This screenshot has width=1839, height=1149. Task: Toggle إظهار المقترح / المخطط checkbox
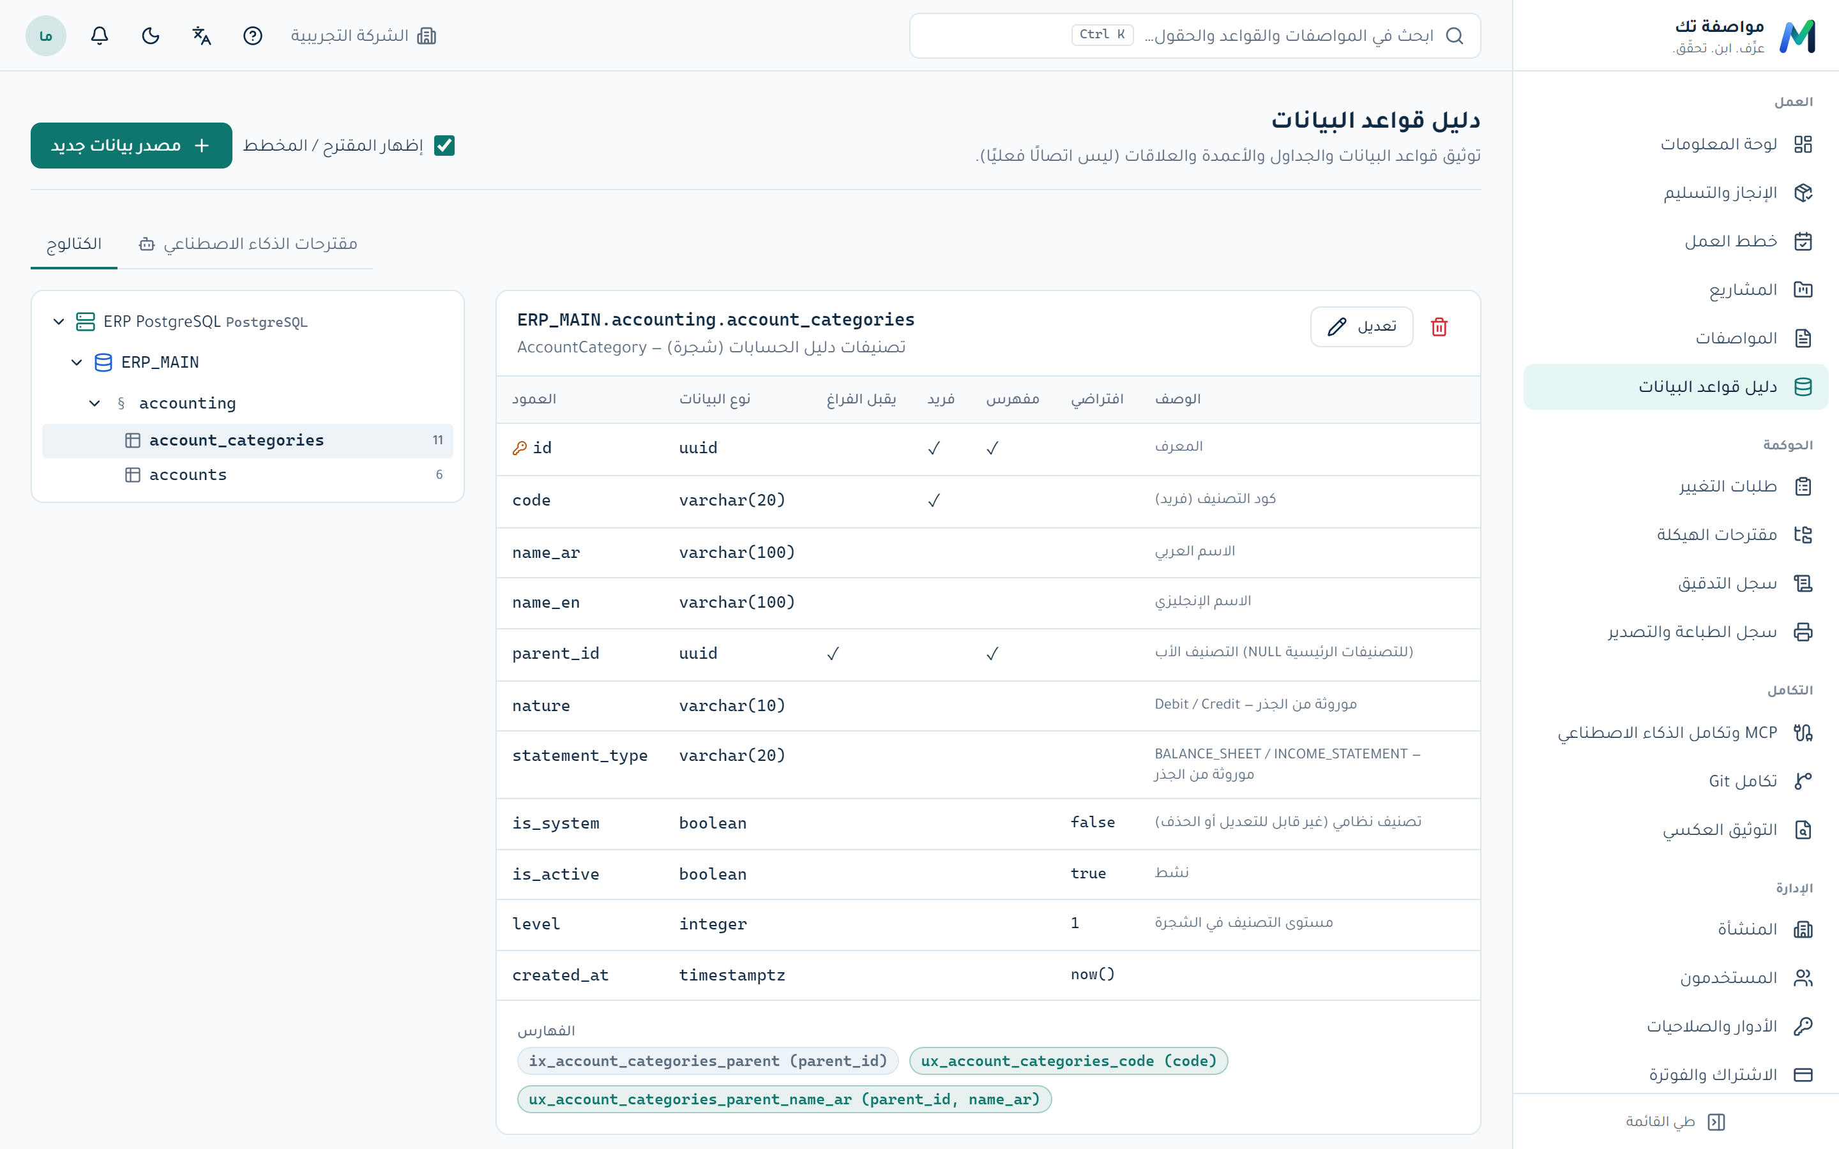coord(444,145)
